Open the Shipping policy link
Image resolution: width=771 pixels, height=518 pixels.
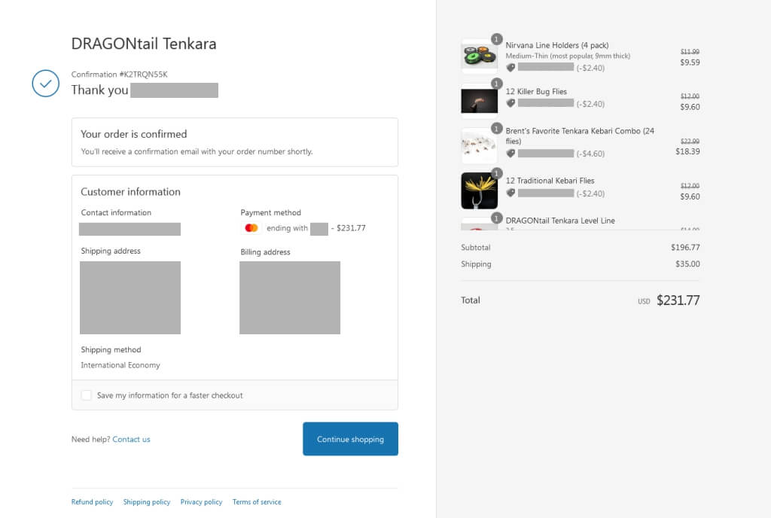[147, 501]
